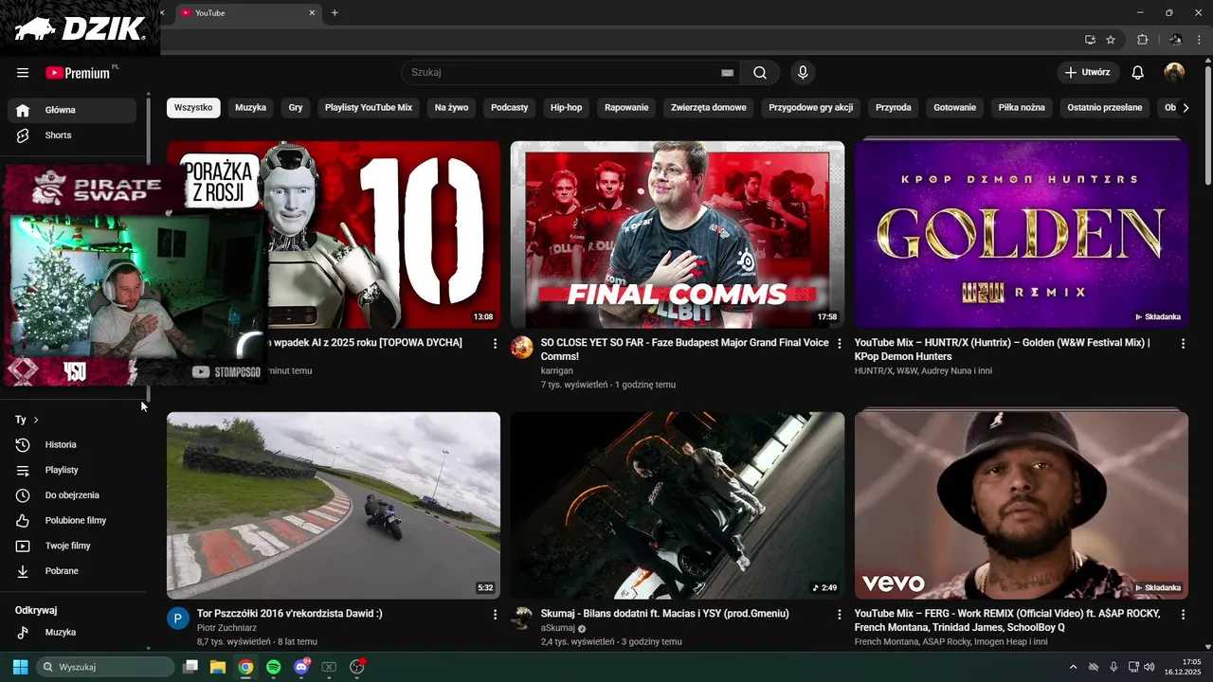Open a new browser tab

[335, 13]
